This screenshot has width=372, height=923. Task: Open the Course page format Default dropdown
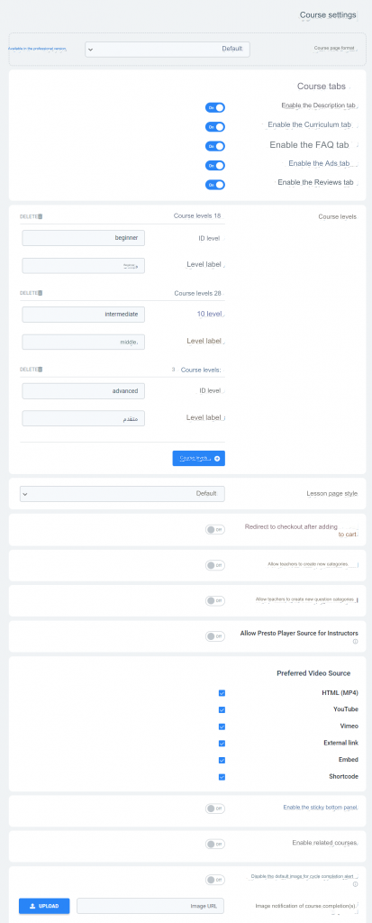click(x=168, y=50)
